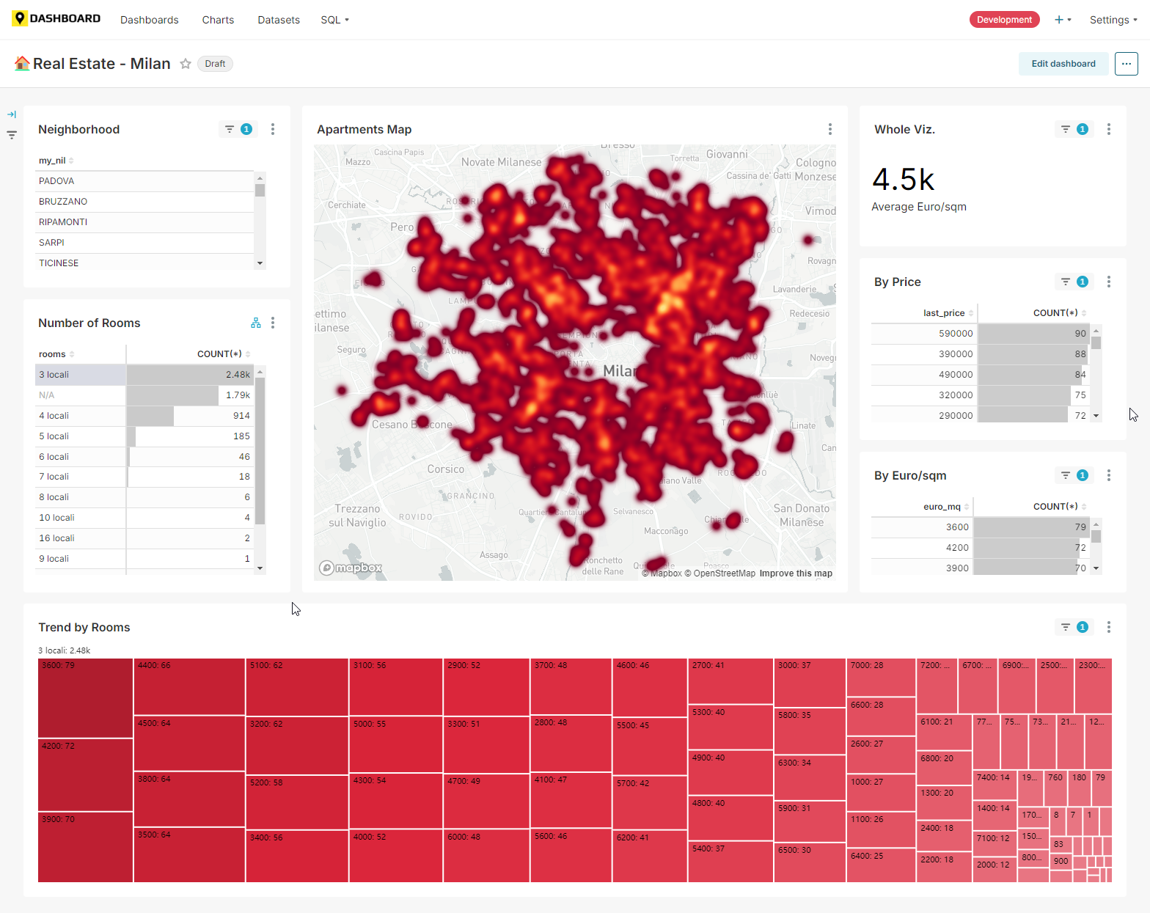1150x913 pixels.
Task: Click the 4.5k Average Euro/sqm value
Action: click(x=904, y=180)
